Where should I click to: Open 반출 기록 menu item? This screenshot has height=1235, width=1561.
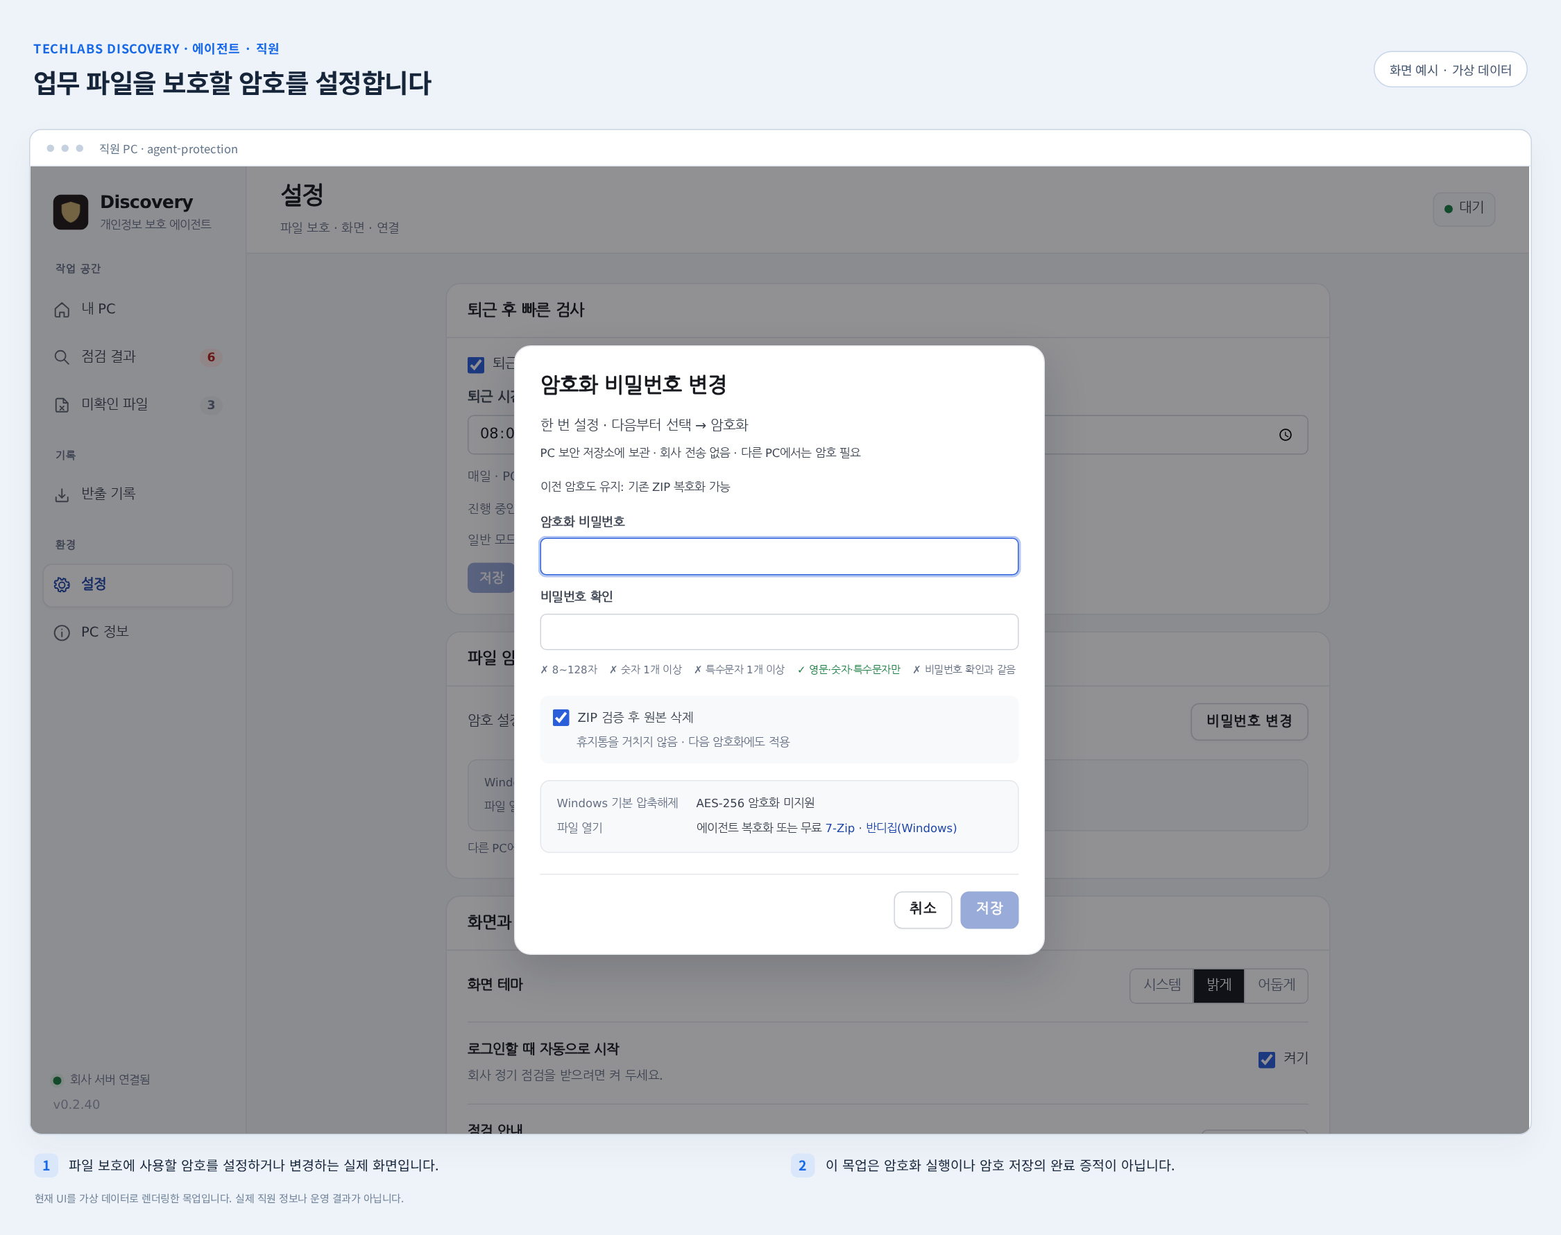tap(137, 494)
